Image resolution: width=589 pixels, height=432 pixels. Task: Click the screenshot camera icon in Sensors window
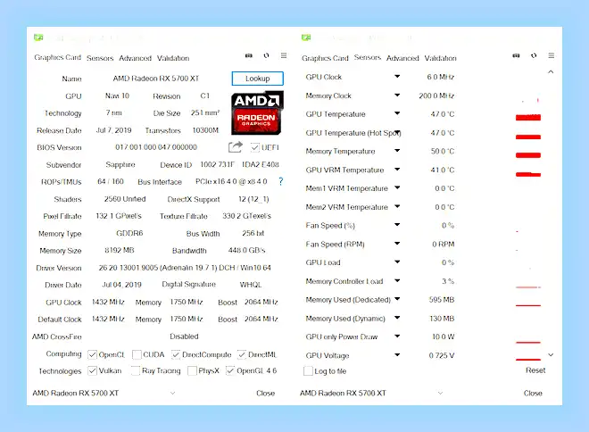tap(516, 55)
